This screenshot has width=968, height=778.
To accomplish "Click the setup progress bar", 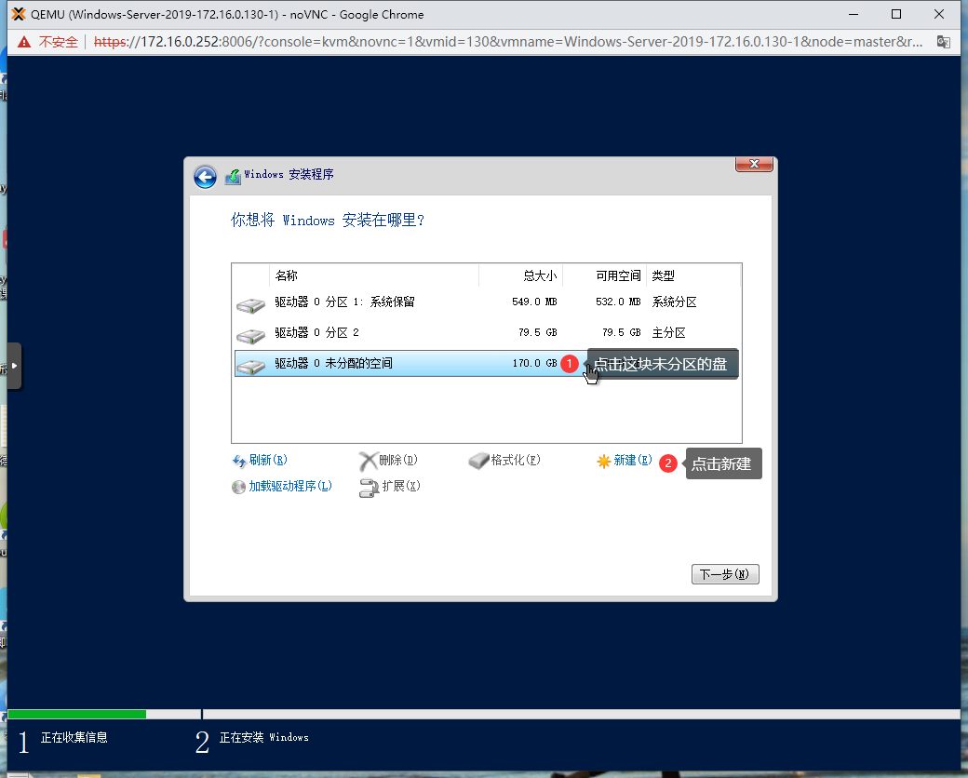I will (x=483, y=715).
